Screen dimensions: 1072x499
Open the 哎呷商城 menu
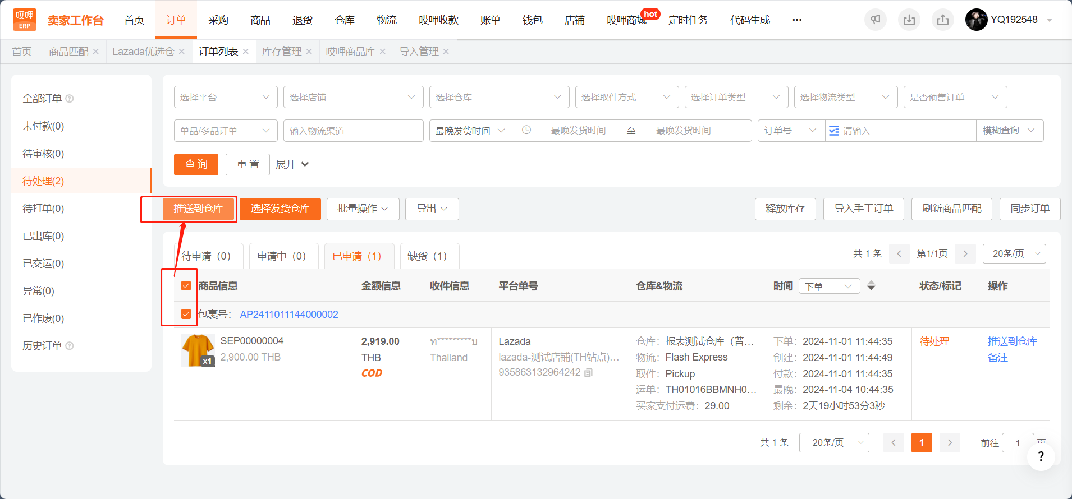[x=626, y=20]
